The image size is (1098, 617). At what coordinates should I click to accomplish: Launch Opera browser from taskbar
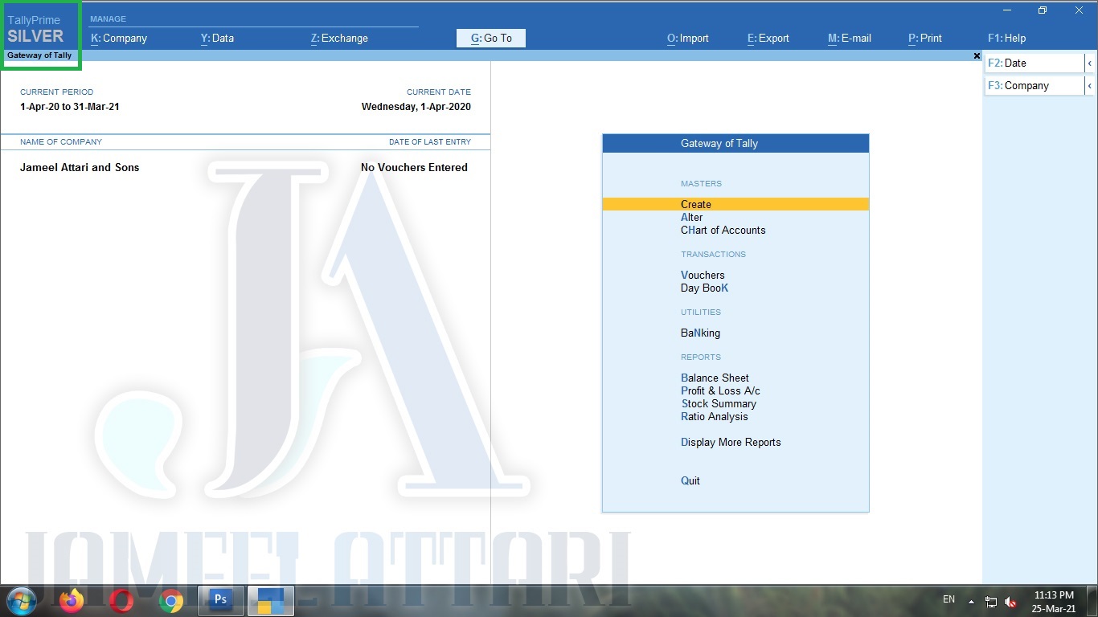coord(121,600)
